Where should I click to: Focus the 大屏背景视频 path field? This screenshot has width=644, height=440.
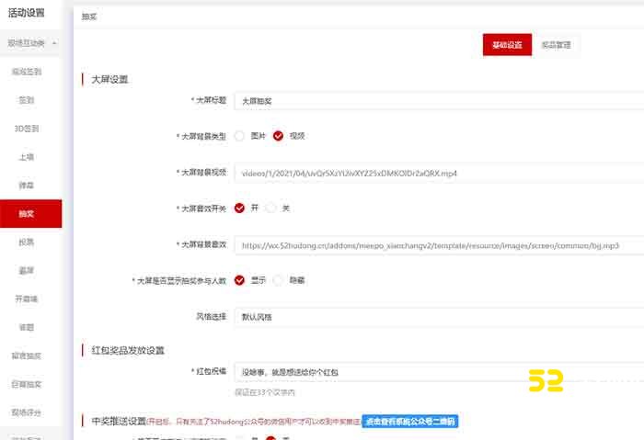tap(439, 173)
